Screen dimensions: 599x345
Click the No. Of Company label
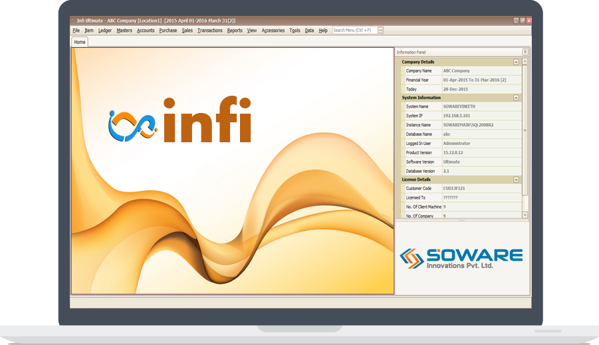(419, 216)
